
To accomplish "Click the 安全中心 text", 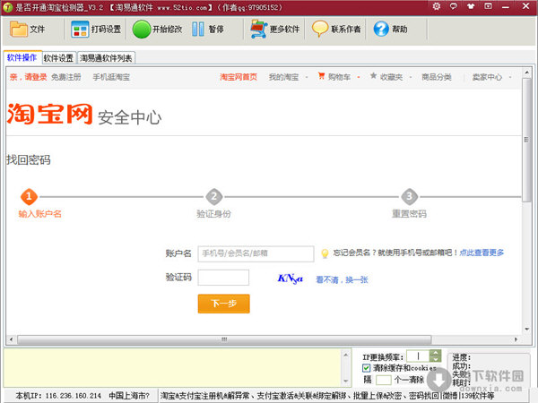I will coord(130,117).
